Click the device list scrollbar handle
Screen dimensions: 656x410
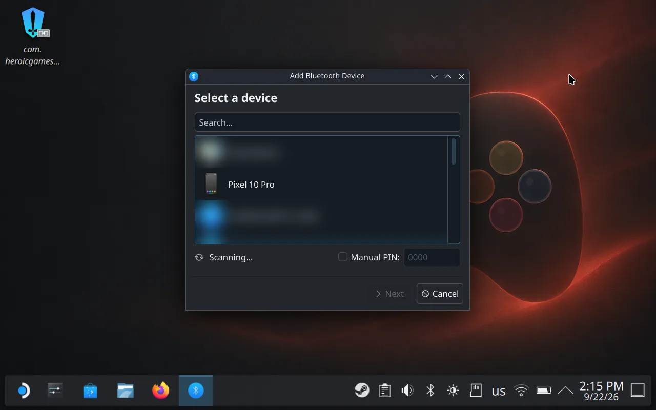[x=454, y=152]
